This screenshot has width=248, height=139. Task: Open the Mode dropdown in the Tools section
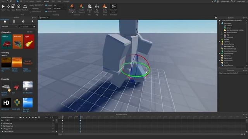pyautogui.click(x=39, y=5)
